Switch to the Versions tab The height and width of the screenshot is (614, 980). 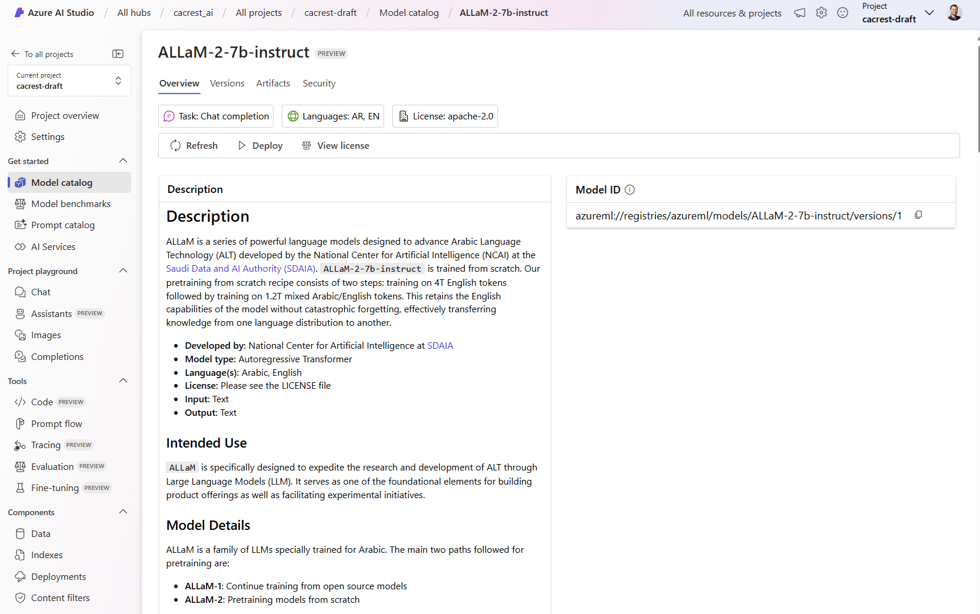227,84
